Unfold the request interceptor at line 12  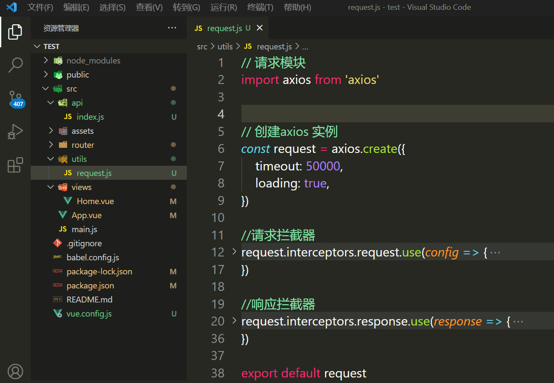(234, 252)
